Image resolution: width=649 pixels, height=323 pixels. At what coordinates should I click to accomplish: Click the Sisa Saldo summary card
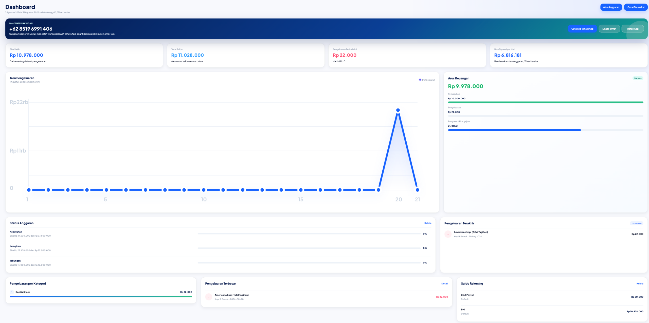84,55
